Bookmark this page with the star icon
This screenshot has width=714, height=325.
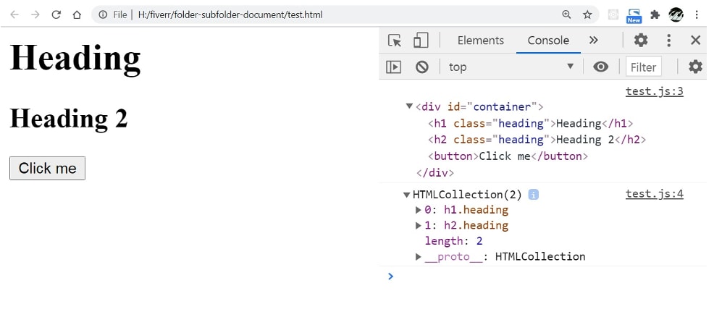pos(587,14)
